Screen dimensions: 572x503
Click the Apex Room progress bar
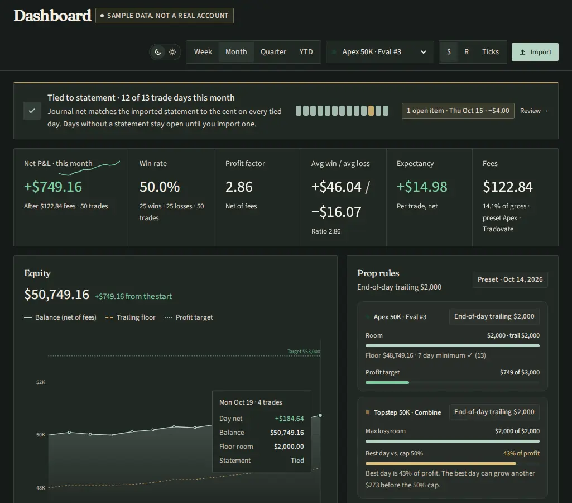click(453, 345)
